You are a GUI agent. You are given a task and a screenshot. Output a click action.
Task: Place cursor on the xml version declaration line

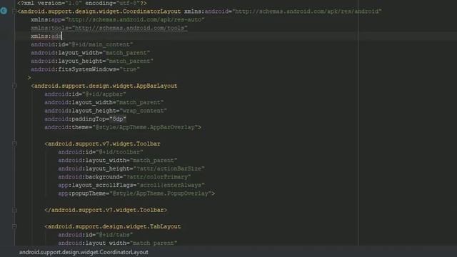click(82, 3)
